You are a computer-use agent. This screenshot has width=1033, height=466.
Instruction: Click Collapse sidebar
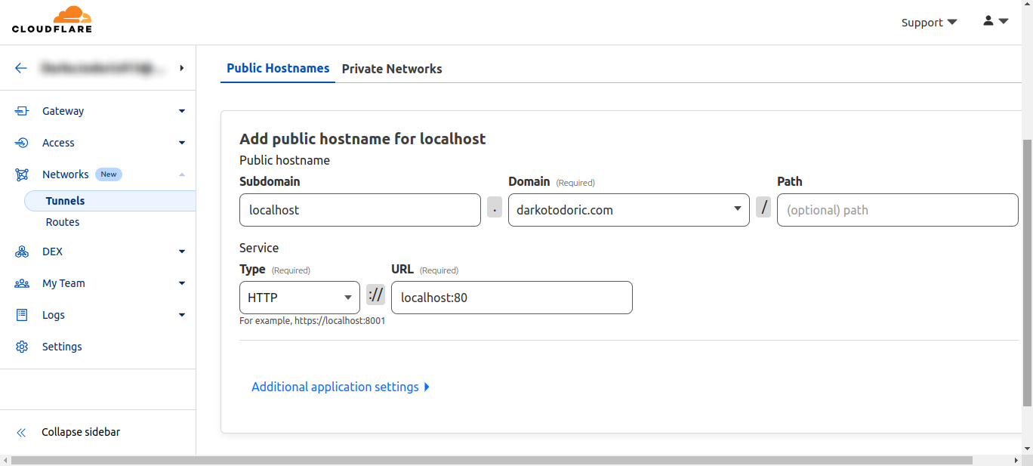click(80, 432)
